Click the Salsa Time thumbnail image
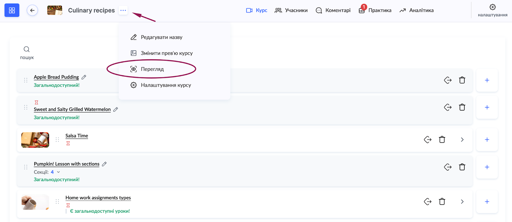 tap(35, 140)
